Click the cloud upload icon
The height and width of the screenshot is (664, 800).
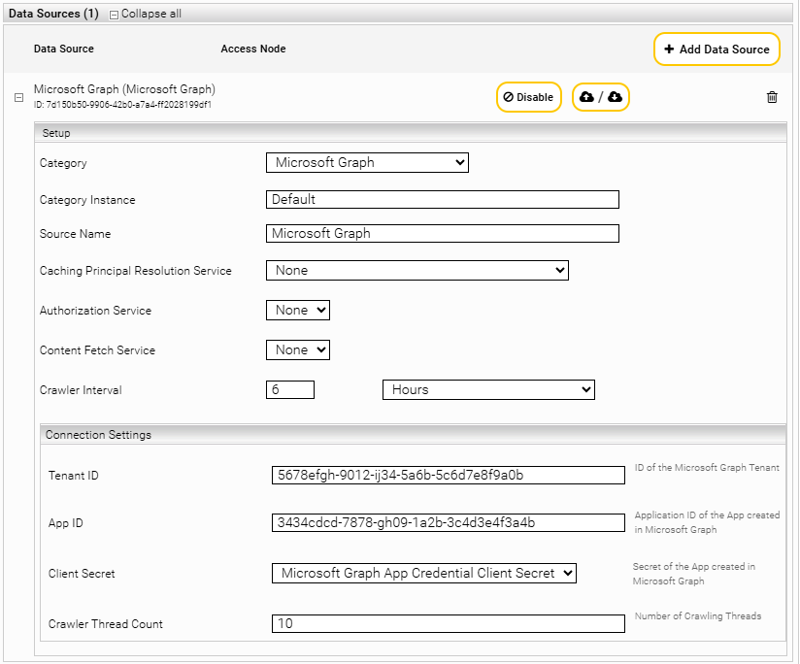586,97
